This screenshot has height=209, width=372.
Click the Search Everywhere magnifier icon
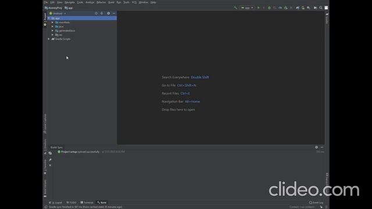pos(321,8)
